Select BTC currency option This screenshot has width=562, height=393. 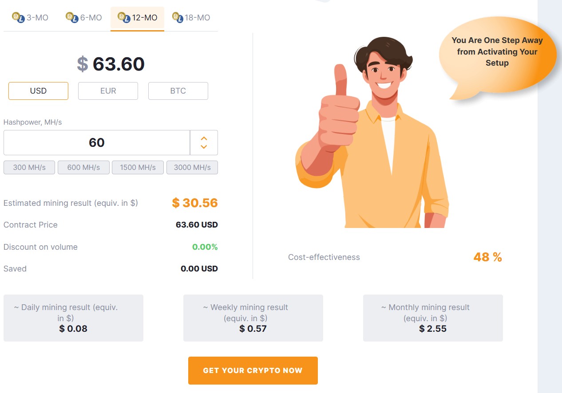click(x=178, y=91)
